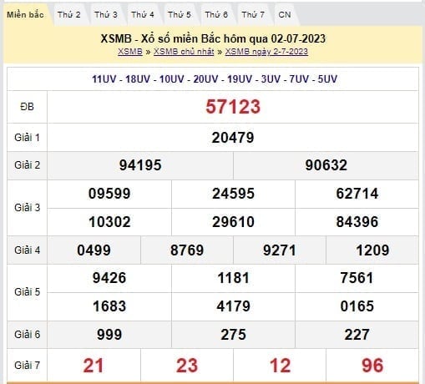Go to the Thứ 6 tab

pos(216,15)
